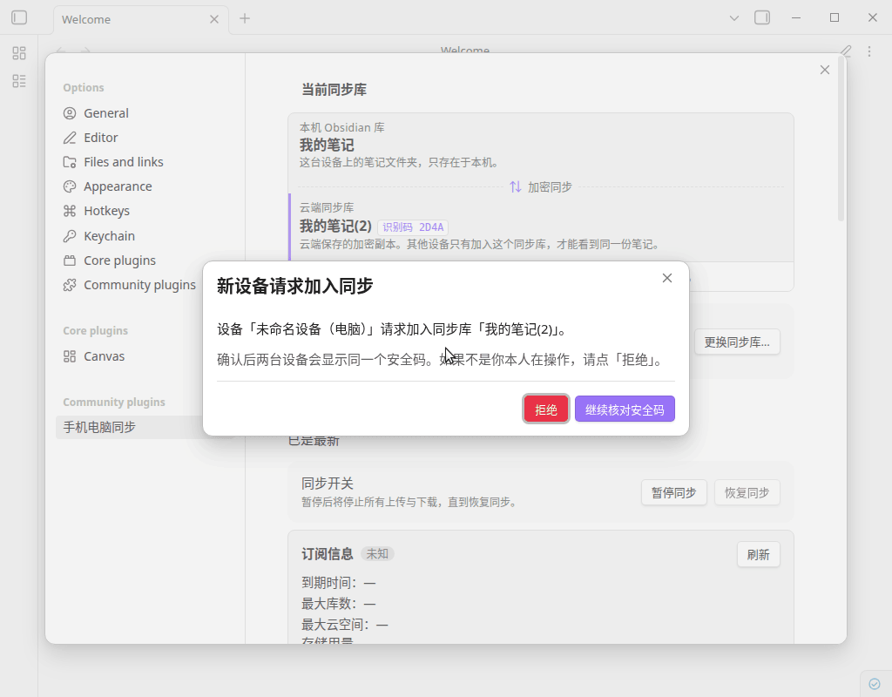This screenshot has height=697, width=892.
Task: Click the Canvas grid icon
Action: pyautogui.click(x=70, y=356)
